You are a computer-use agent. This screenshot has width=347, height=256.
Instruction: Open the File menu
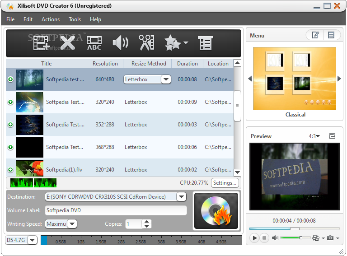click(10, 19)
